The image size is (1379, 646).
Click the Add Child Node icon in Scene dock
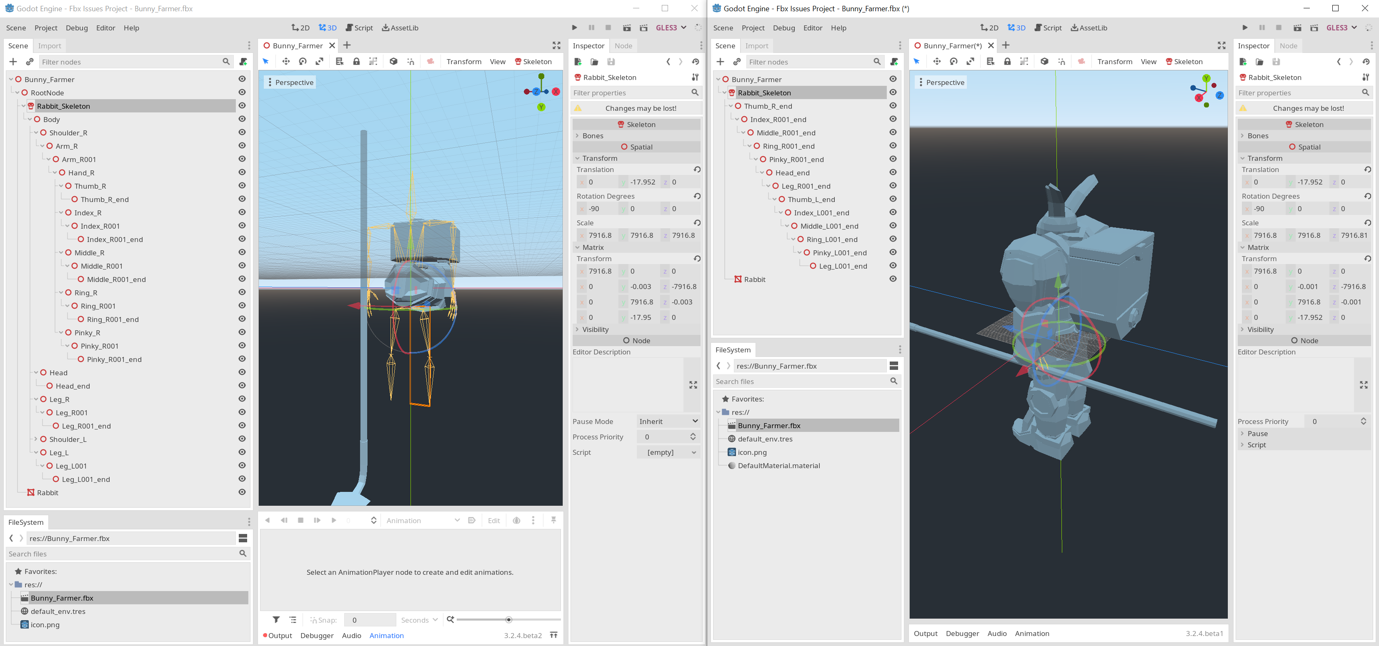13,62
